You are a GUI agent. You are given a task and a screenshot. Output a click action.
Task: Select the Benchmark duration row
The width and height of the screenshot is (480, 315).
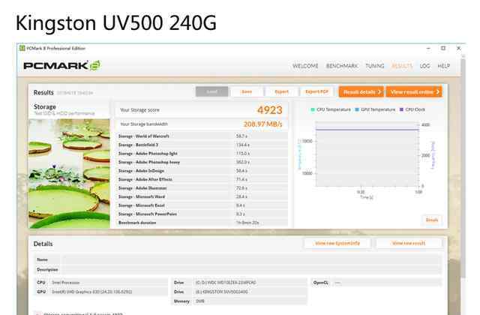click(x=202, y=223)
